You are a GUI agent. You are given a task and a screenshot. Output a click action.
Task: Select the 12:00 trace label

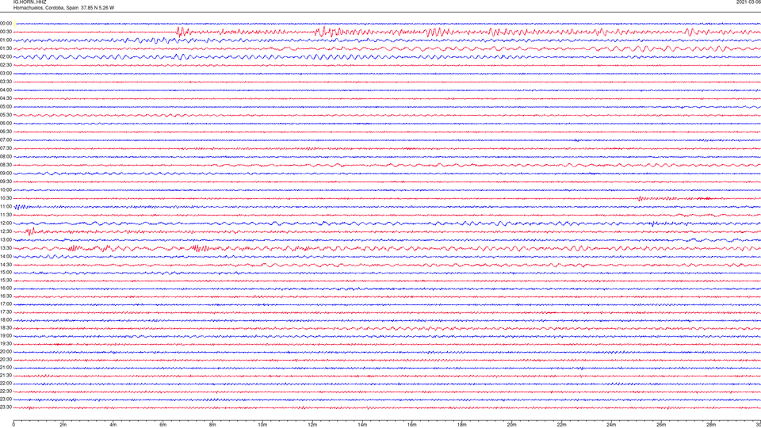tap(6, 223)
